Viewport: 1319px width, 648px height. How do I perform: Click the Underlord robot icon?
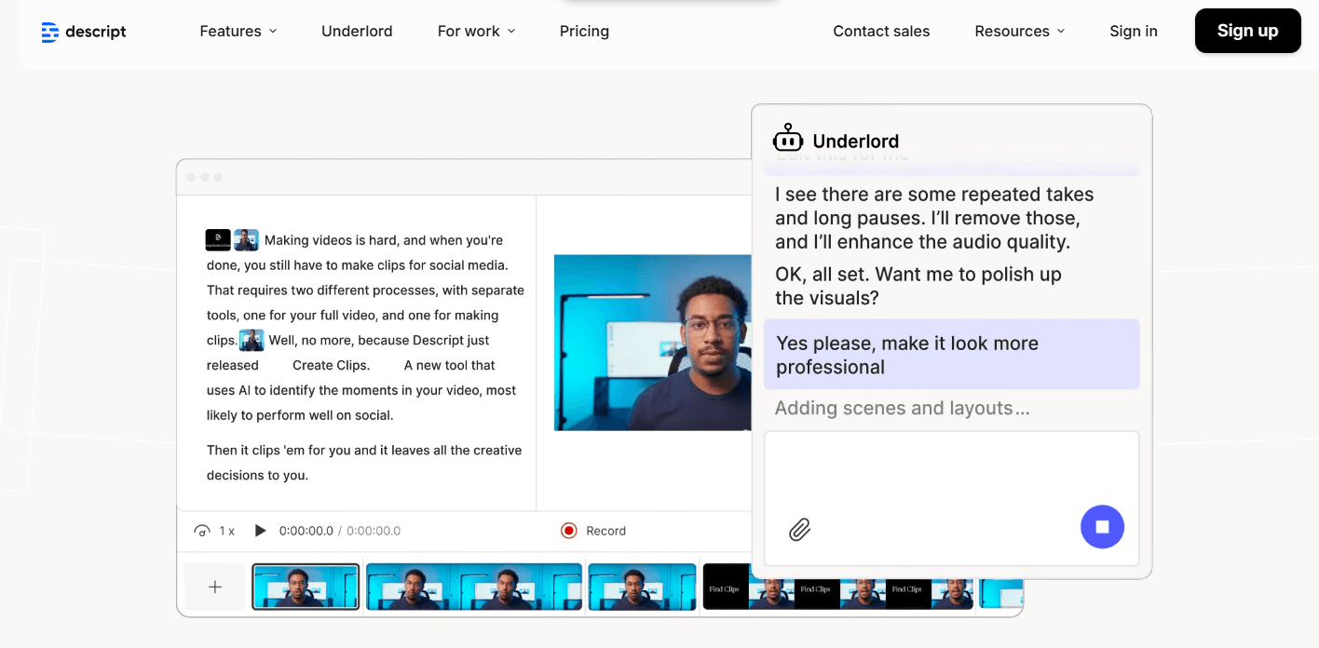787,137
